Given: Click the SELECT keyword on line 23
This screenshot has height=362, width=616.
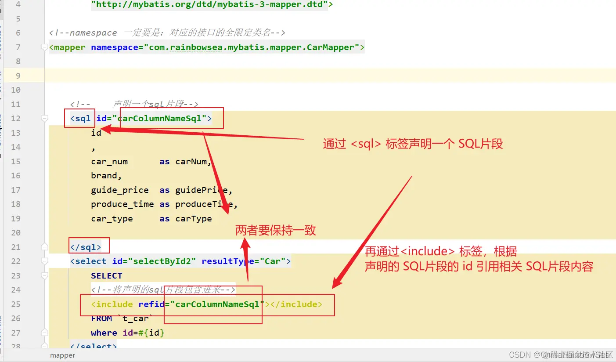Looking at the screenshot, I should click(107, 276).
